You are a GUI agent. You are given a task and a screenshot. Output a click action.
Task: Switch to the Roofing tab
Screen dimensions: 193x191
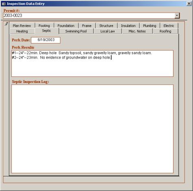(165, 31)
